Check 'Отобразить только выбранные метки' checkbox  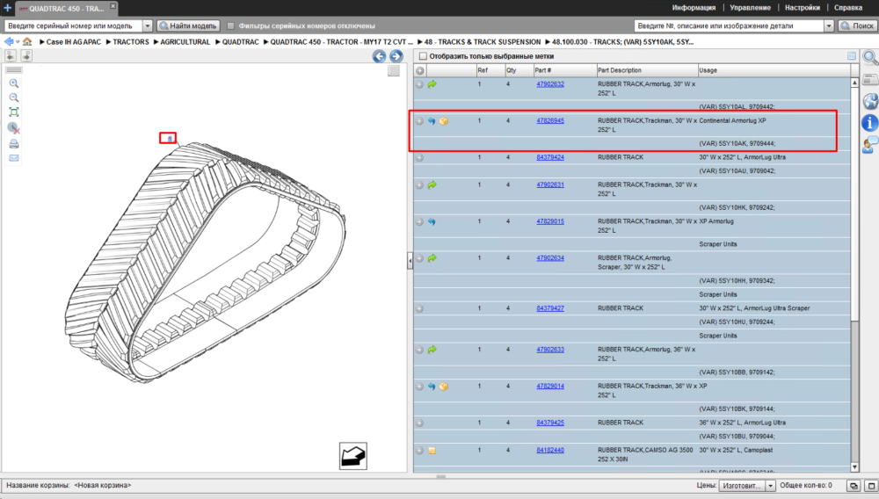[424, 56]
